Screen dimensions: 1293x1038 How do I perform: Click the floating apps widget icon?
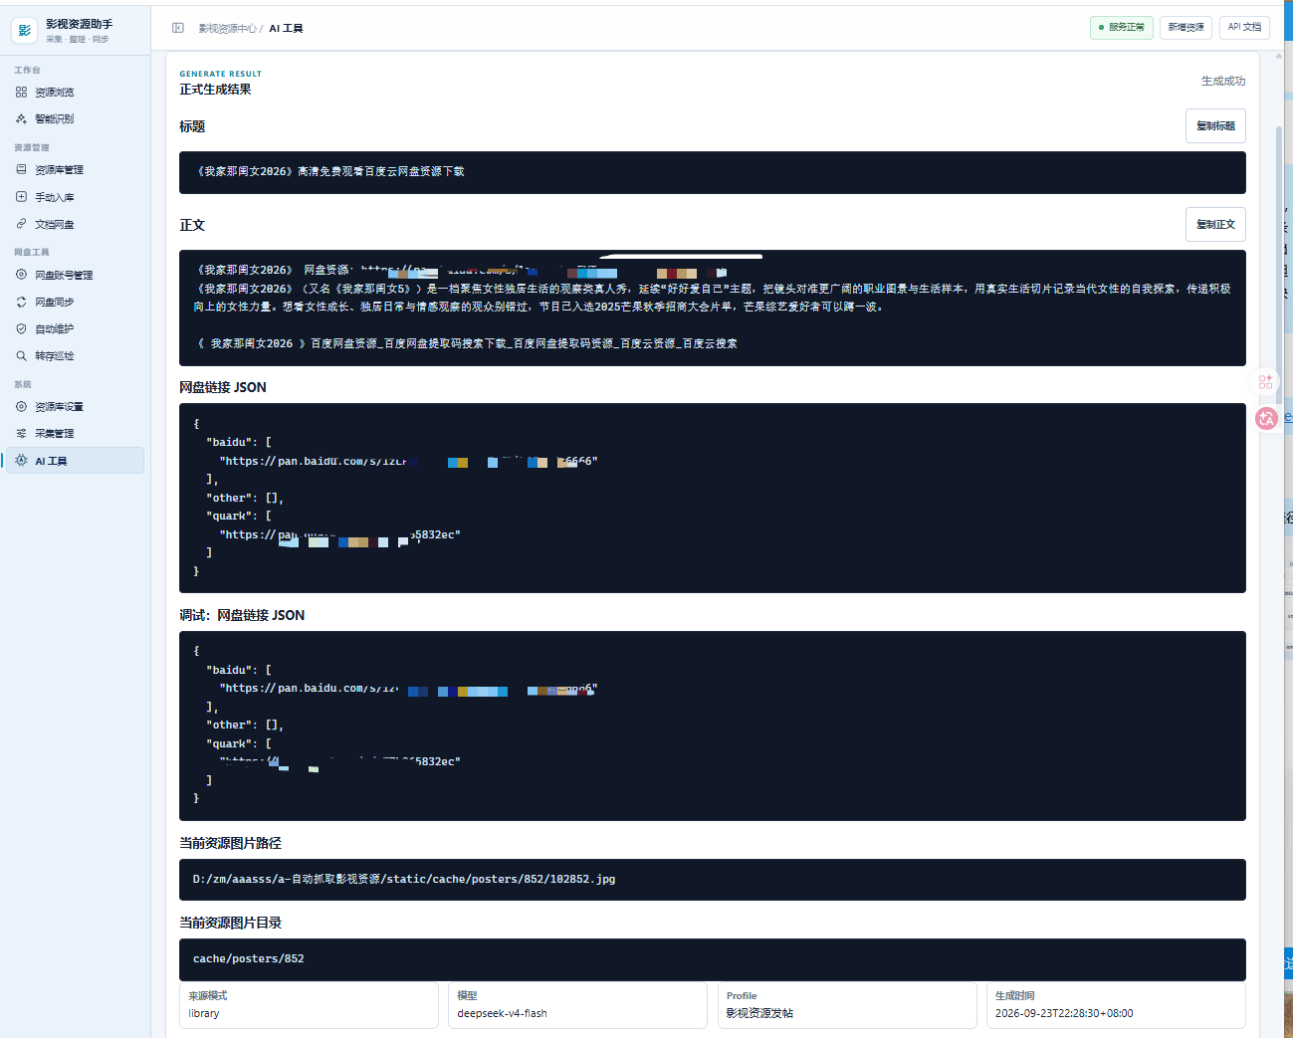coord(1266,381)
